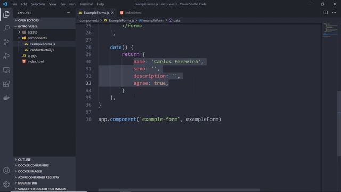Click data symbol icon in breadcrumb
This screenshot has width=341, height=192.
[170, 20]
